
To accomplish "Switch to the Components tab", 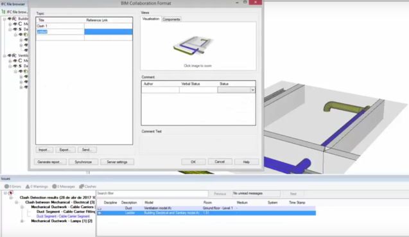I will click(171, 19).
